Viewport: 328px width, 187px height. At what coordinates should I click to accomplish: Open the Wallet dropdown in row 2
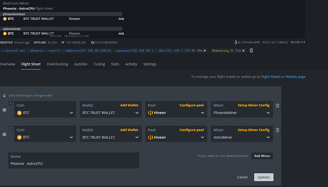110,137
